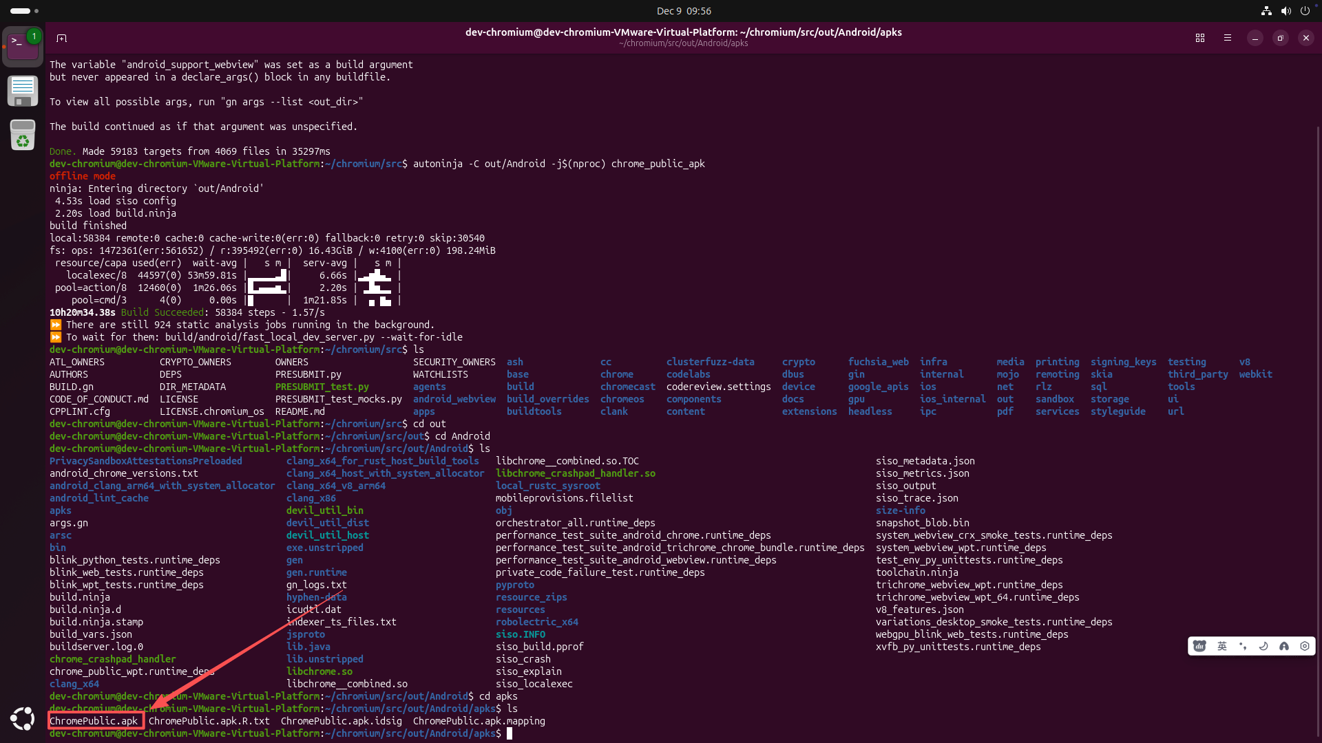Click the highlighted ChromePublic.apk filename
The image size is (1322, 743).
94,721
